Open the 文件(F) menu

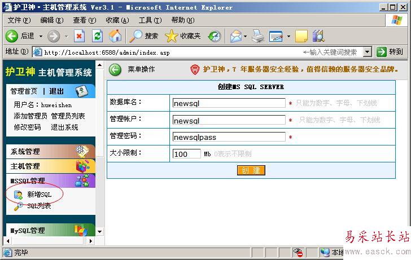coord(19,20)
